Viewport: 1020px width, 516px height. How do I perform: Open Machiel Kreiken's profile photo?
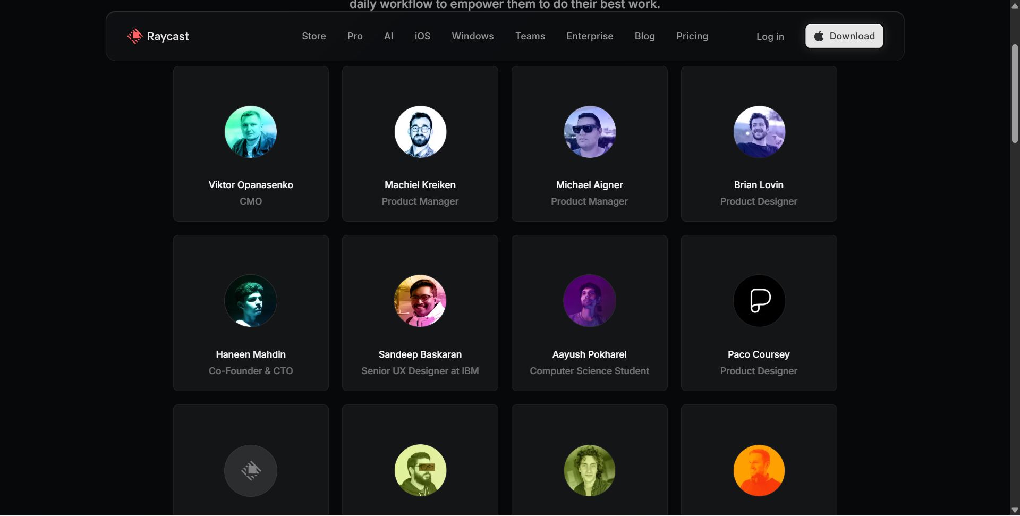point(420,132)
